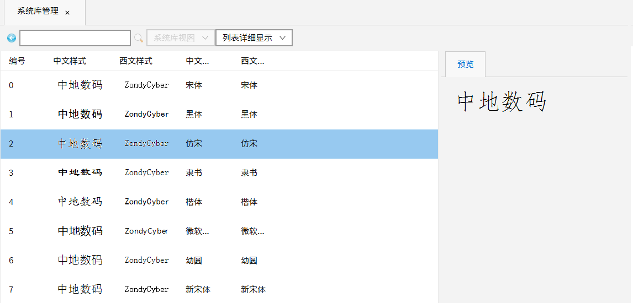The width and height of the screenshot is (633, 303).
Task: Click the large 中地数码 preview text
Action: click(502, 102)
